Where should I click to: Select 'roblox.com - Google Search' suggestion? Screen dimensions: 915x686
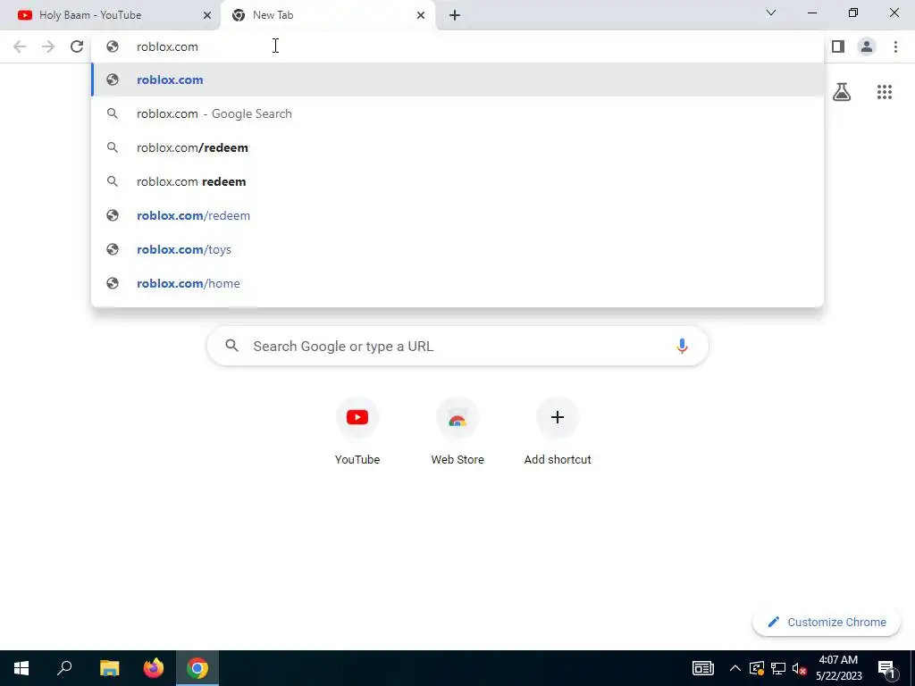(457, 113)
